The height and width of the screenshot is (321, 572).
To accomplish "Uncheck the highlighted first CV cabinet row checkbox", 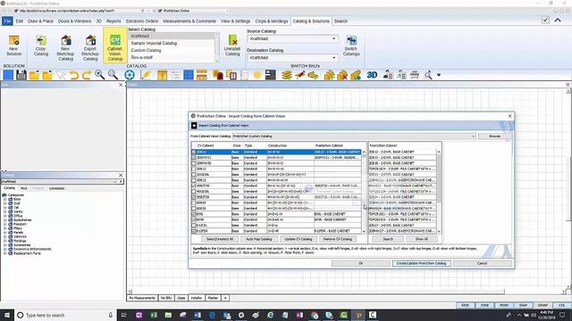I will pos(194,152).
